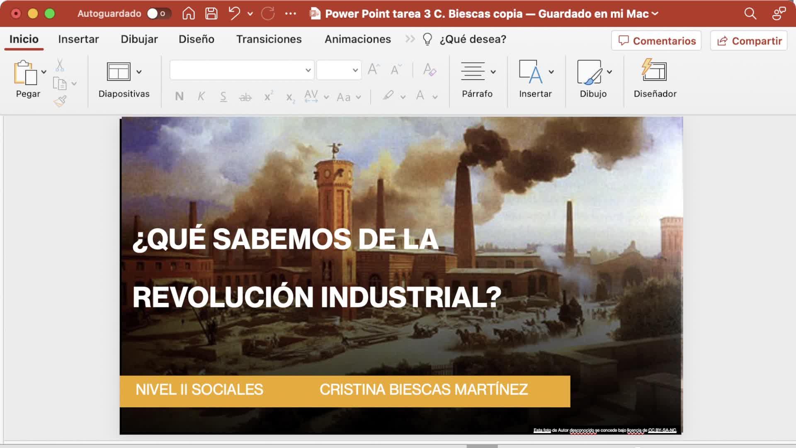Viewport: 796px width, 448px height.
Task: Open the font size dropdown
Action: pos(355,70)
